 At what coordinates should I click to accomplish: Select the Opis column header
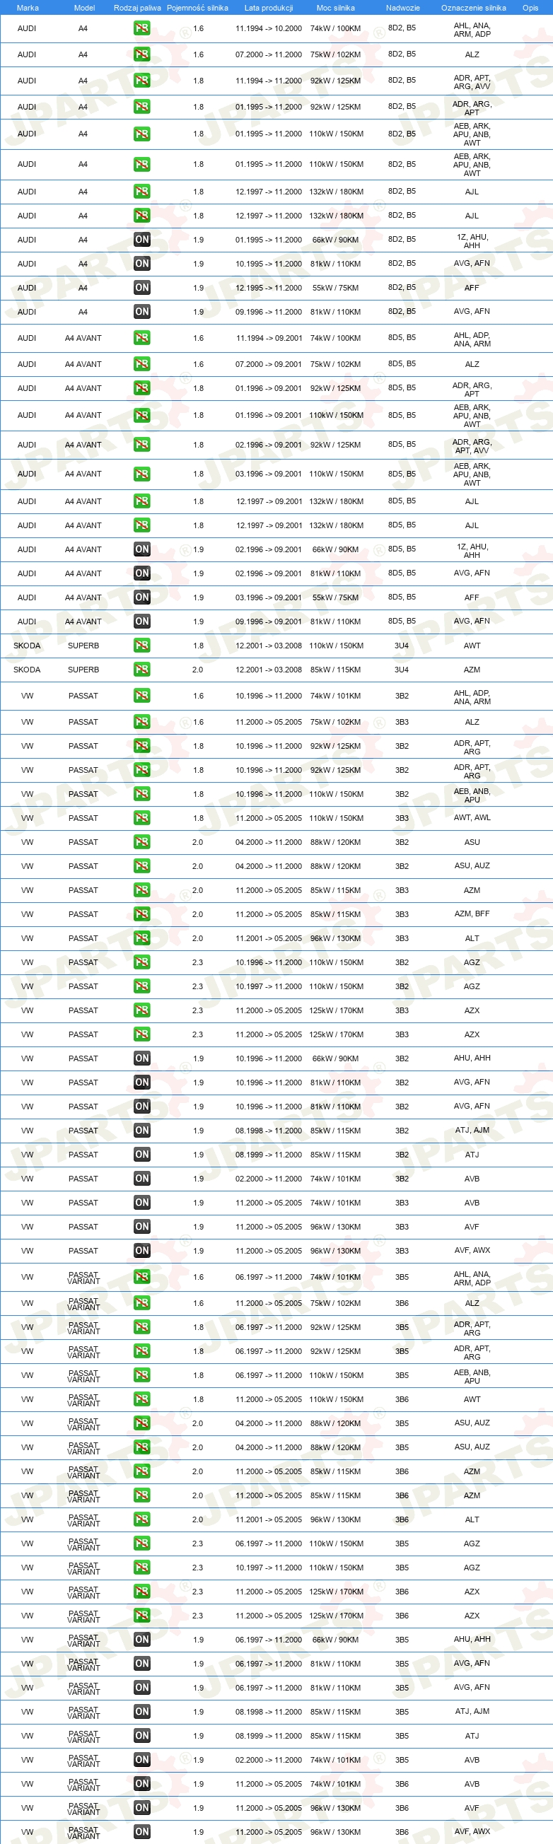click(530, 8)
